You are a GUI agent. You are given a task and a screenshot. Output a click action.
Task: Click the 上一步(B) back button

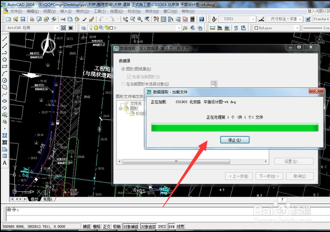pyautogui.click(x=238, y=176)
